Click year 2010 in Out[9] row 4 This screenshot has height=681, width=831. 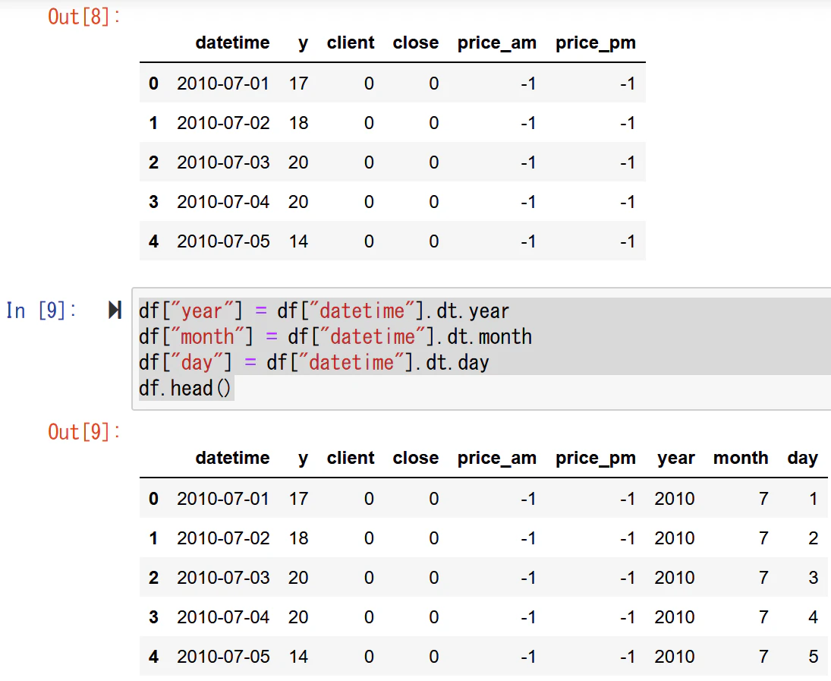[x=674, y=657]
